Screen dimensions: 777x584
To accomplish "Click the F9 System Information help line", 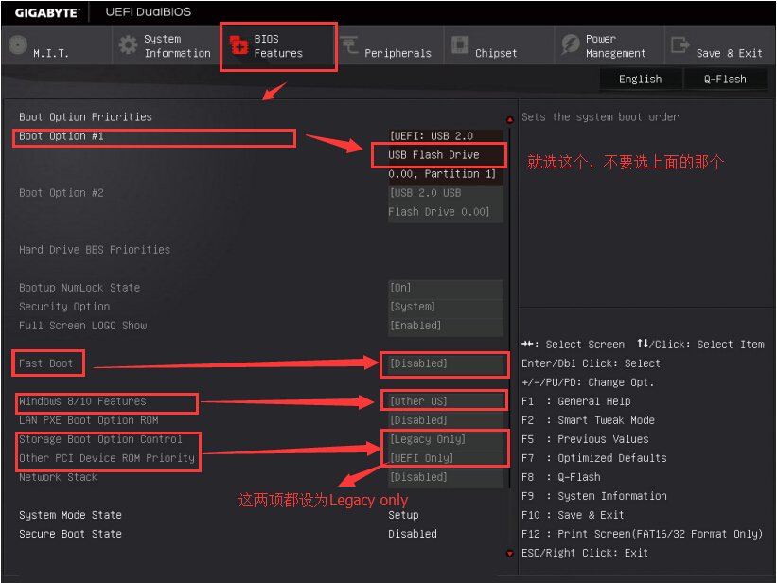I will [x=593, y=497].
